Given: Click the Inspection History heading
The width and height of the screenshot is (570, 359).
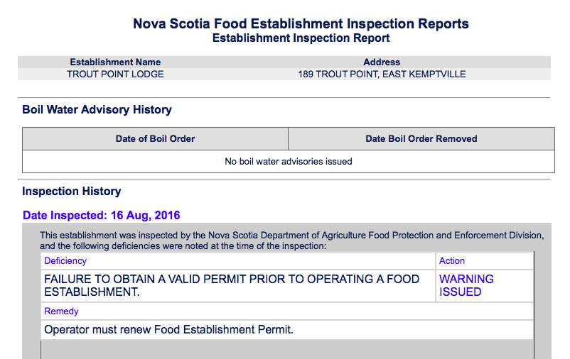Looking at the screenshot, I should pyautogui.click(x=72, y=192).
